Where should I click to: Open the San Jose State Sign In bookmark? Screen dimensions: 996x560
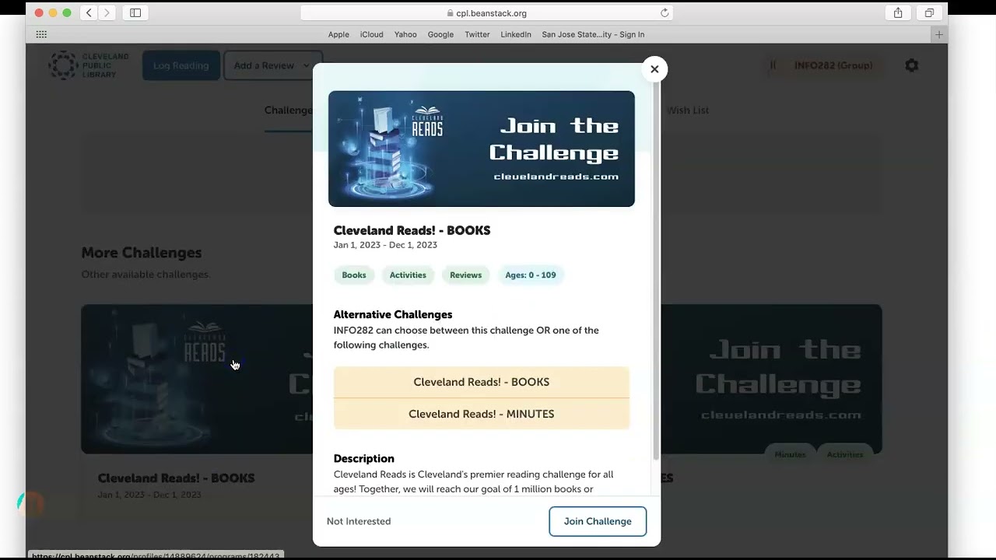click(593, 34)
